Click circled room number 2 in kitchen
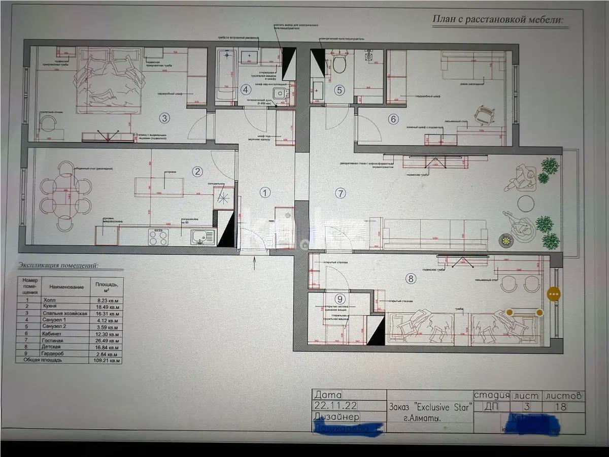The image size is (609, 457). [198, 172]
